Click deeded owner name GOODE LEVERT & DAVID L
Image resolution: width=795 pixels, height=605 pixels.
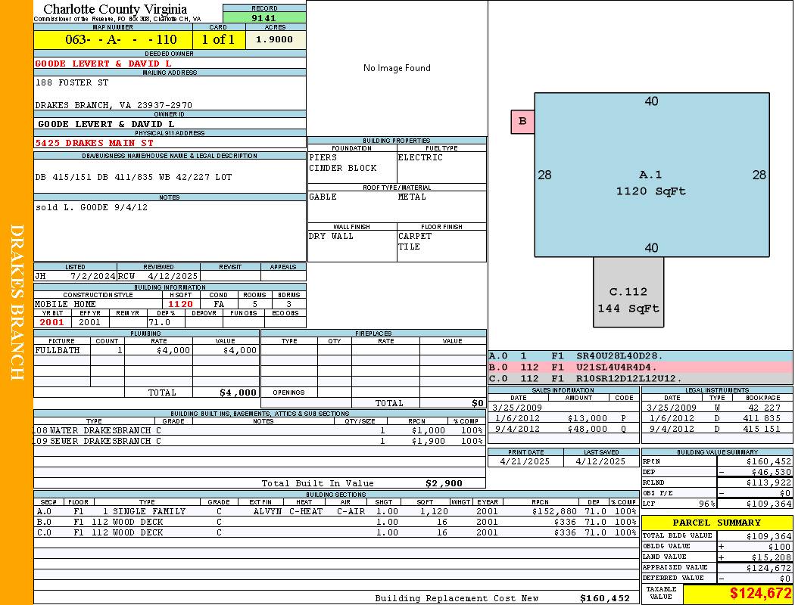[x=103, y=64]
